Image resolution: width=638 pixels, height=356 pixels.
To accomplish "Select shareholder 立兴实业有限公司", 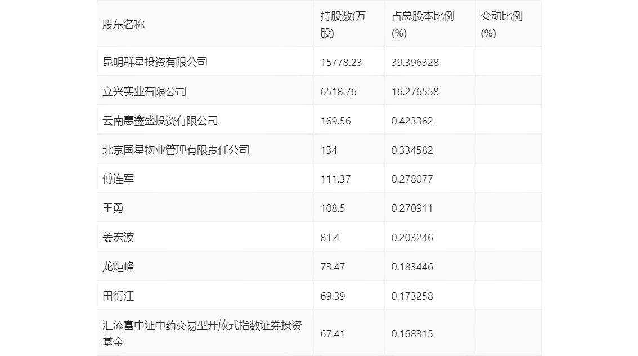I will (x=145, y=92).
